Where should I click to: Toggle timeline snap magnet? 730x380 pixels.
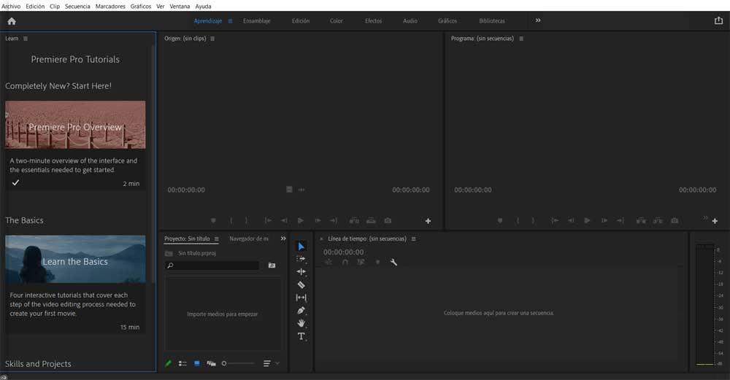pos(345,263)
